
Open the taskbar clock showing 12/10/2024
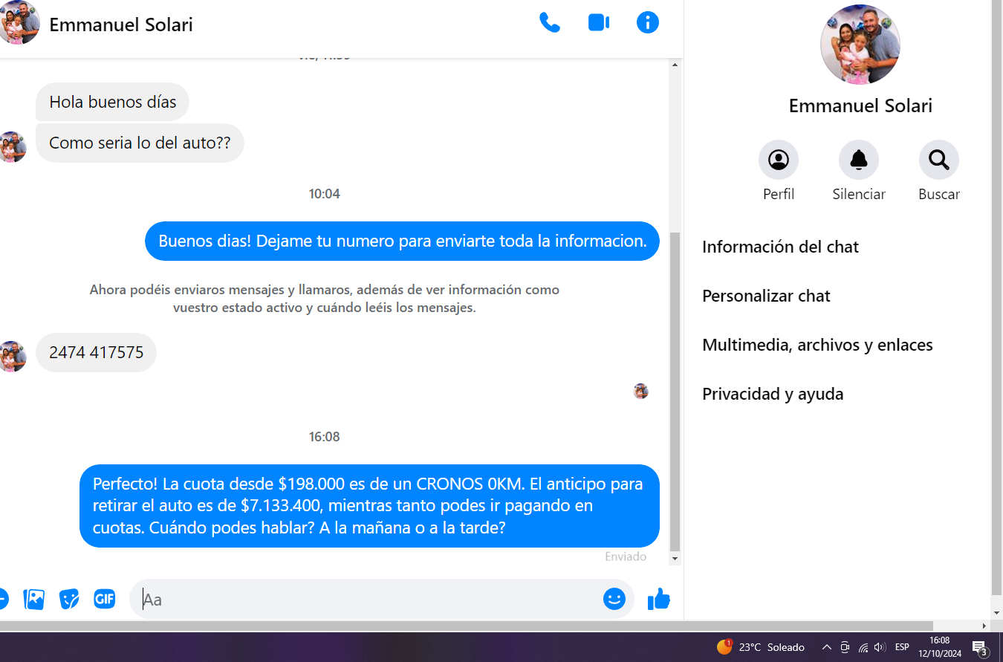940,646
